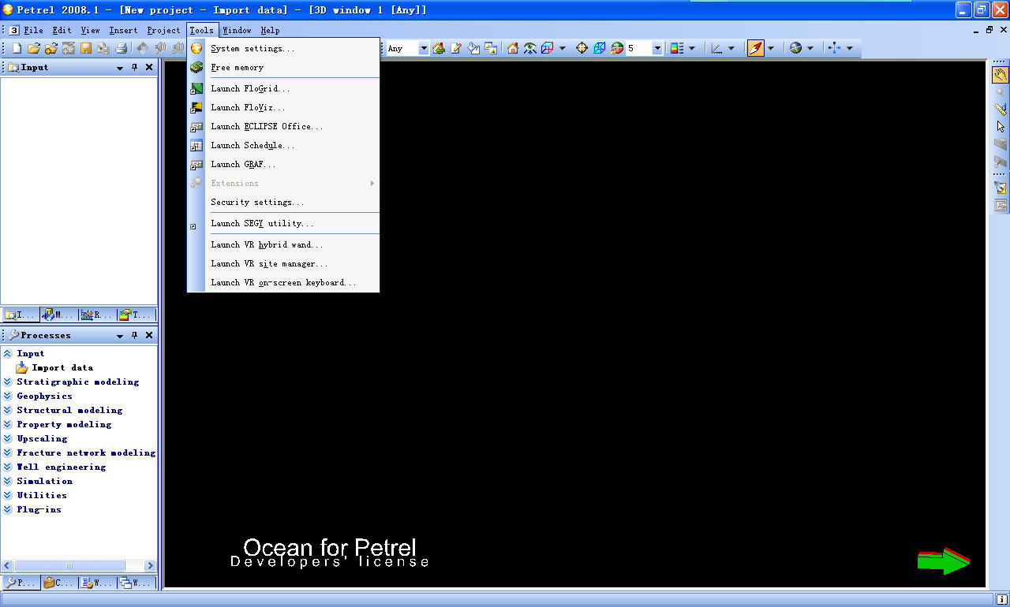
Task: Switch to Models tab under Input panel
Action: (x=59, y=315)
